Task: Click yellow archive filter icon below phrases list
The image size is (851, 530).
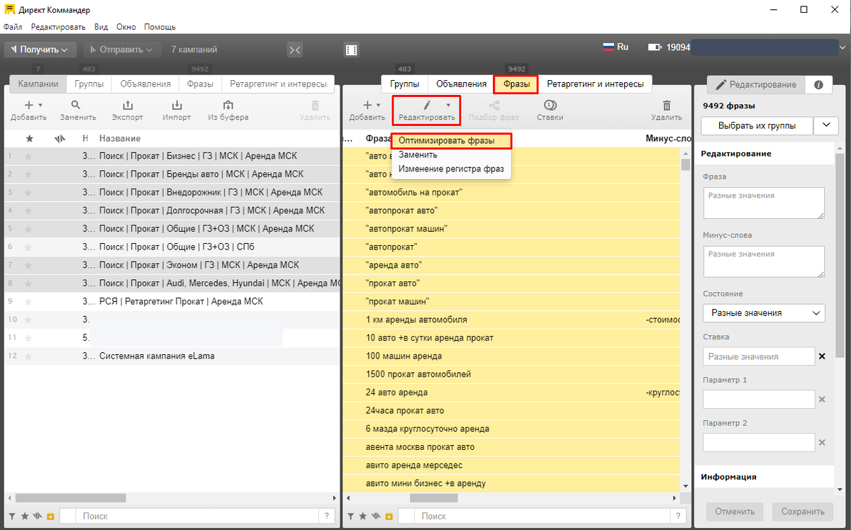Action: 389,517
